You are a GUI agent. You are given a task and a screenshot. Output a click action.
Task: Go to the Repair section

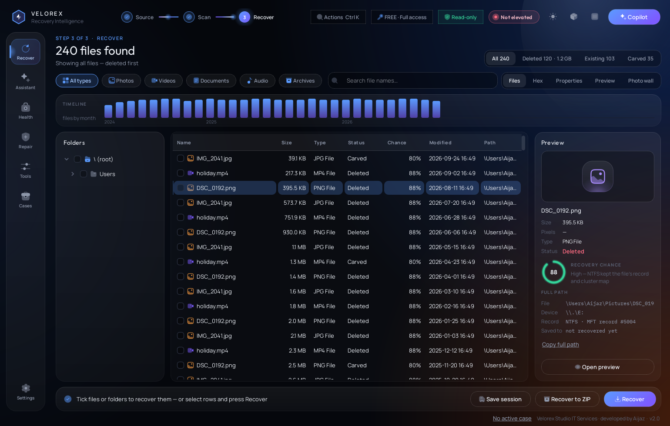point(26,140)
